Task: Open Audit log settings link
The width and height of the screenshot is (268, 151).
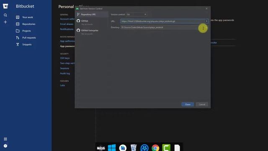Action: click(x=65, y=73)
